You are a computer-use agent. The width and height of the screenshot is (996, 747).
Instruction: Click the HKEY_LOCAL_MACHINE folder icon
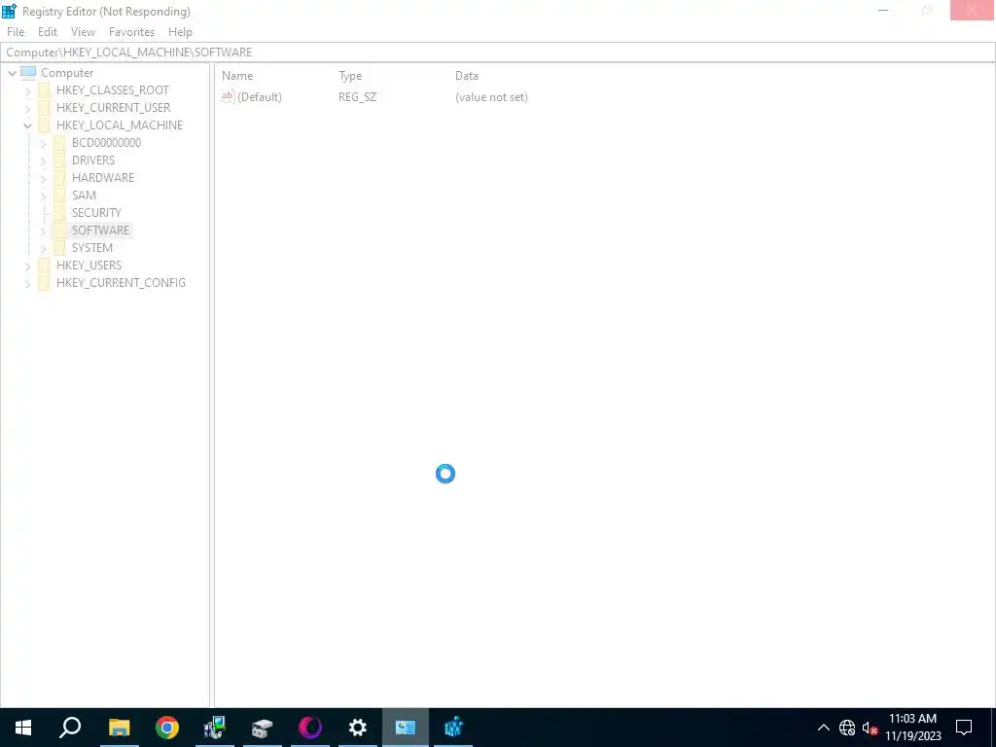pyautogui.click(x=45, y=125)
